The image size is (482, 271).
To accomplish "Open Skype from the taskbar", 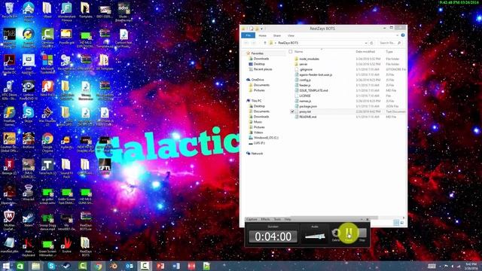I will click(x=51, y=266).
